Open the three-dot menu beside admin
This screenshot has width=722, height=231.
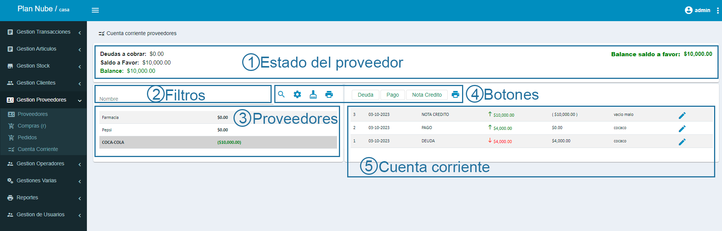click(x=717, y=11)
